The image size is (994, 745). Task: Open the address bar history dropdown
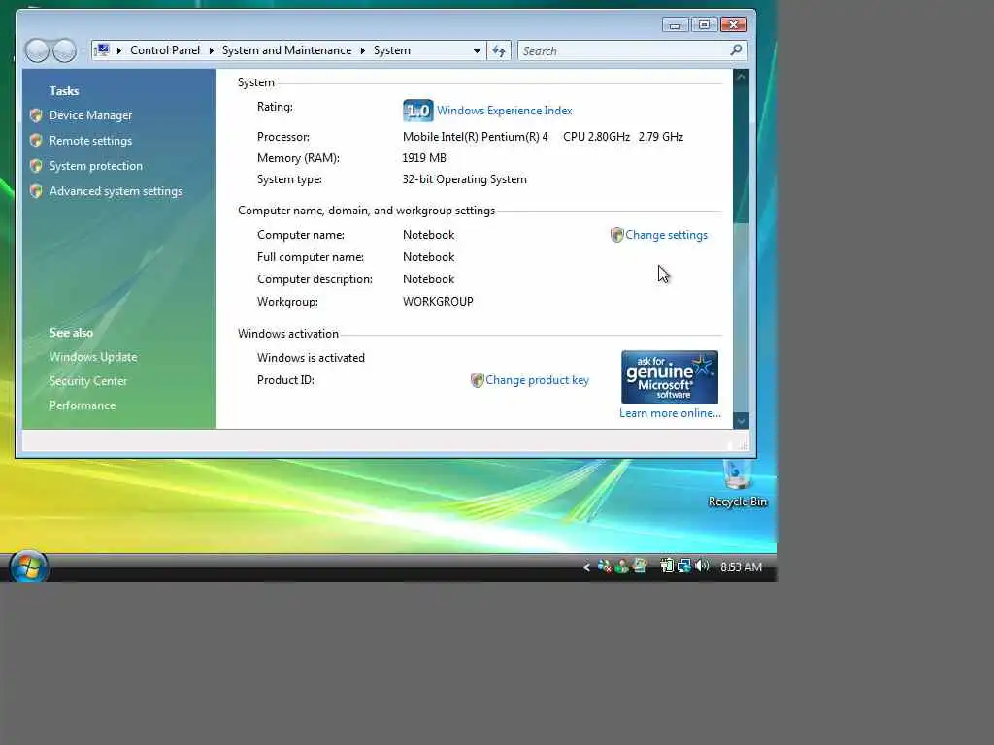coord(477,50)
